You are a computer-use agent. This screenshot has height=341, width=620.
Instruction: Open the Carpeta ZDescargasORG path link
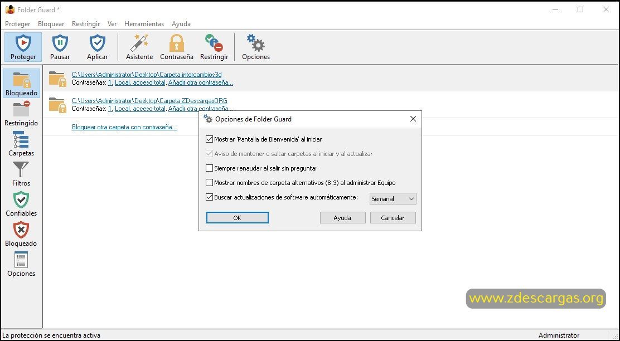pos(149,101)
